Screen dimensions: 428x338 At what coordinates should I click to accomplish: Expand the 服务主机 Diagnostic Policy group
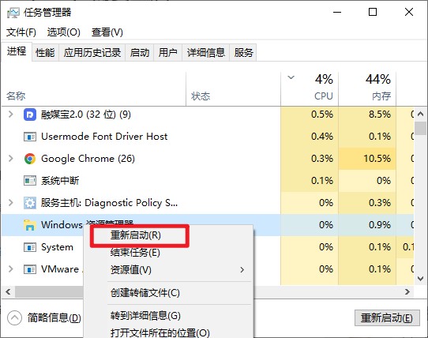pyautogui.click(x=10, y=203)
